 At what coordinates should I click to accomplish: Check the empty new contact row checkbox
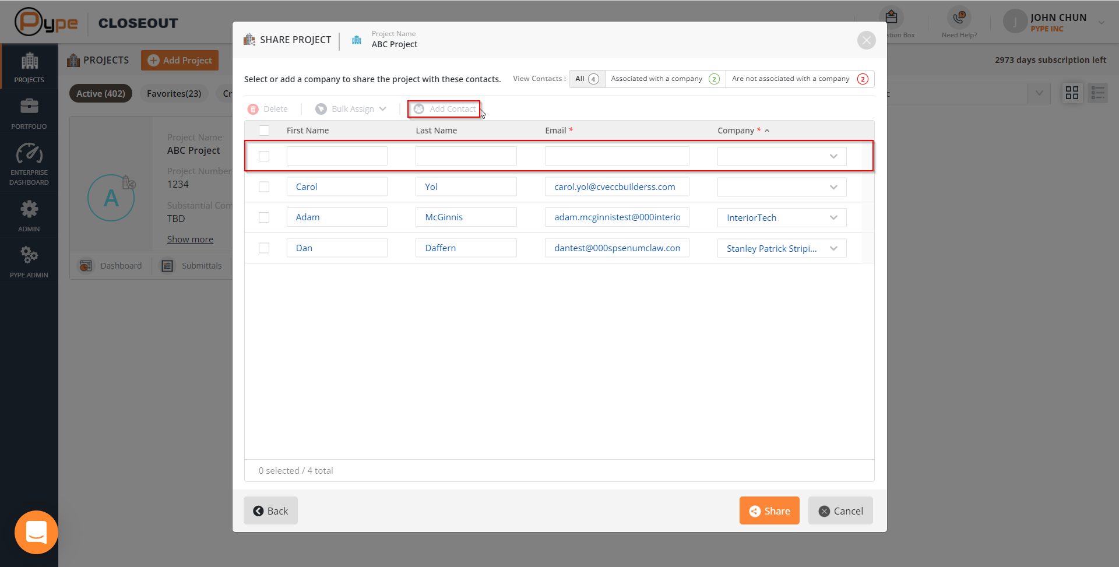264,156
